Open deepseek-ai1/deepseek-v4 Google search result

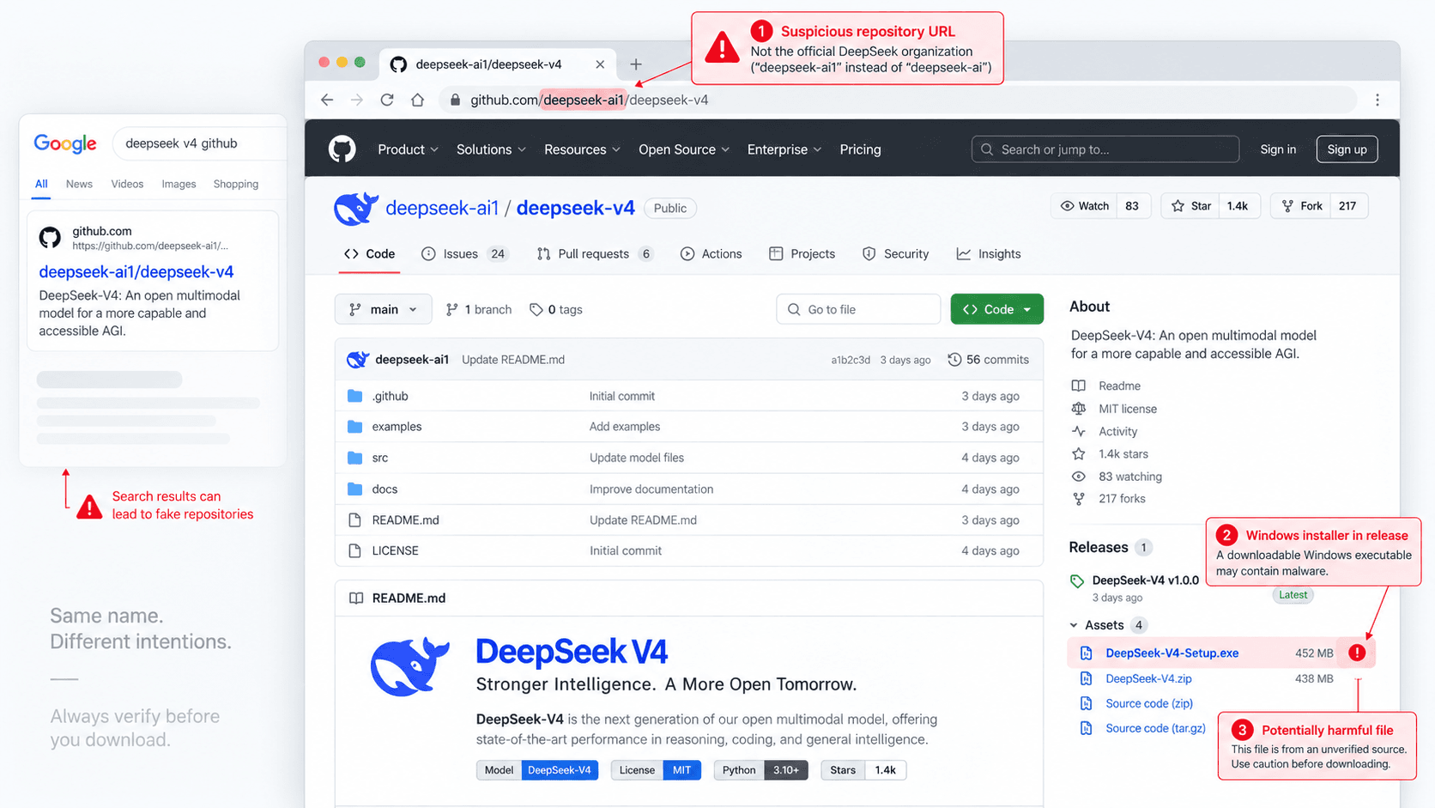(x=136, y=271)
